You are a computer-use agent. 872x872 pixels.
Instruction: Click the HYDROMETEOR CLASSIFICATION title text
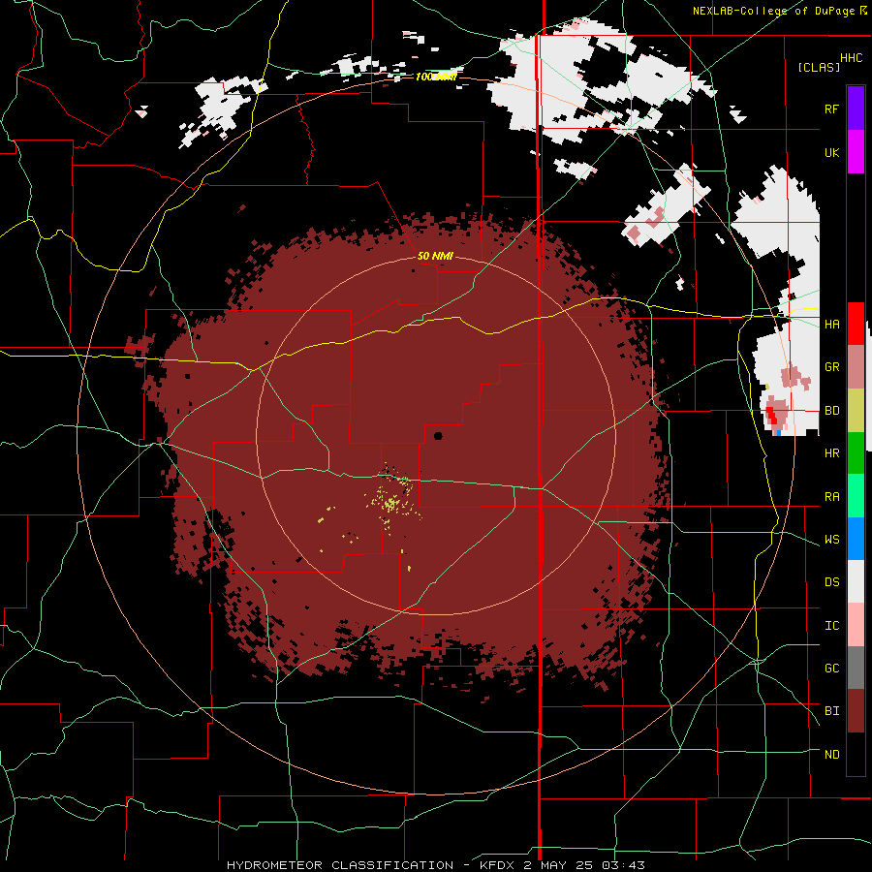[x=340, y=865]
